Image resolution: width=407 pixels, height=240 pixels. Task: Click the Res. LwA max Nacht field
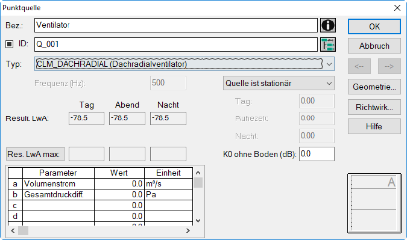pos(168,154)
